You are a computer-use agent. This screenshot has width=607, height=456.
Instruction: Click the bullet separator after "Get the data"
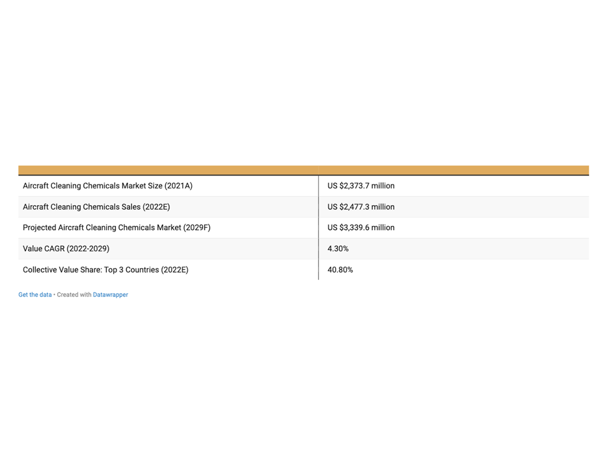[54, 294]
